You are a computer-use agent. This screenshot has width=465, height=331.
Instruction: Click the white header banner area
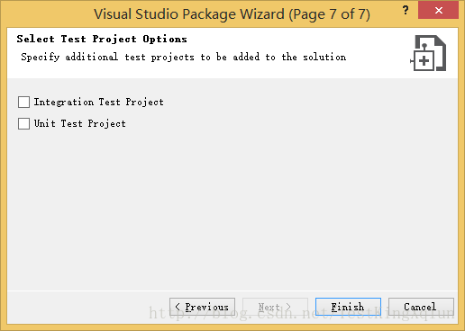pyautogui.click(x=232, y=53)
